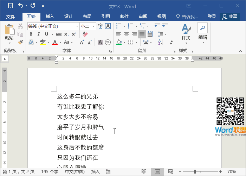Show or hide paragraph marks

171,42
